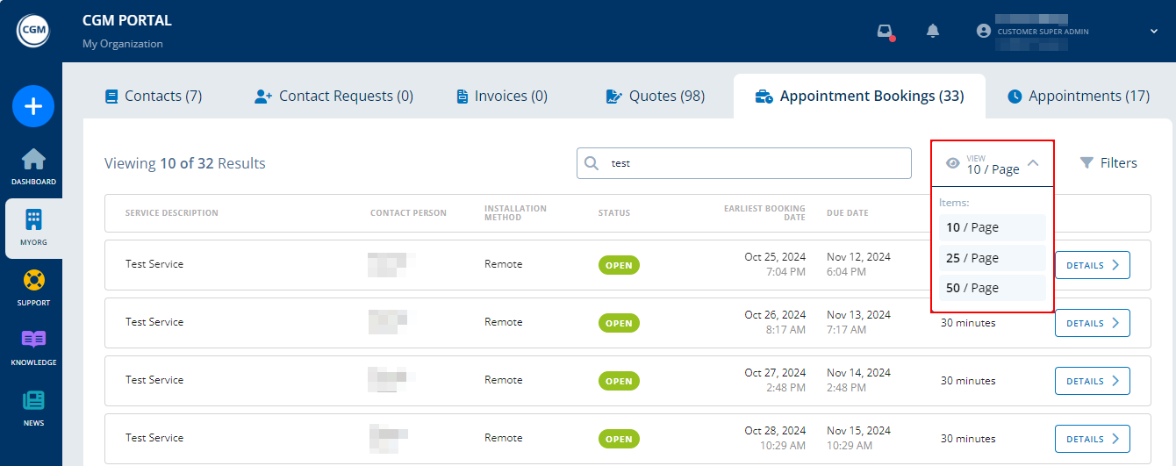The image size is (1176, 466).
Task: Click 'CGM PORTAL' header title
Action: coord(127,20)
